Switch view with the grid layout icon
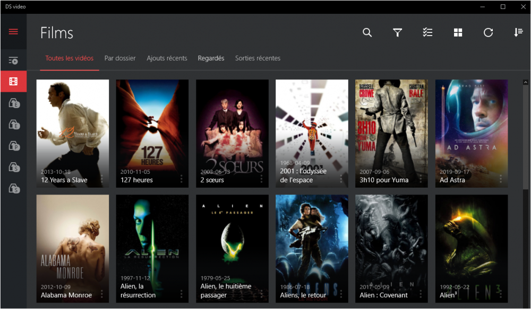The width and height of the screenshot is (531, 309). [x=458, y=33]
